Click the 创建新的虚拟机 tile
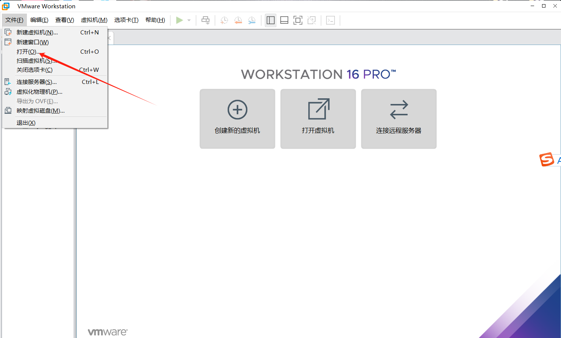 (238, 119)
